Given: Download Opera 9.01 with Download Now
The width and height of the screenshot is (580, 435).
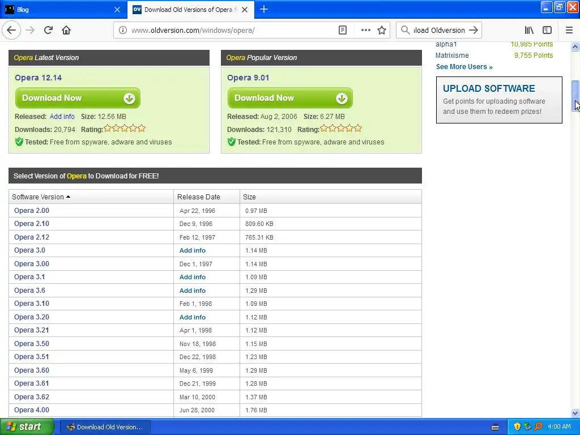Looking at the screenshot, I should pyautogui.click(x=290, y=98).
